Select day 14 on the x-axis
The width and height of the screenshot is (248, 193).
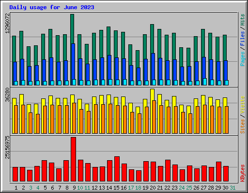(x=109, y=188)
